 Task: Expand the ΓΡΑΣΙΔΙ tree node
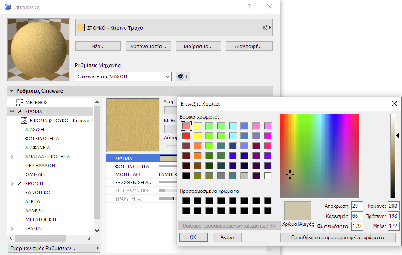pyautogui.click(x=12, y=228)
